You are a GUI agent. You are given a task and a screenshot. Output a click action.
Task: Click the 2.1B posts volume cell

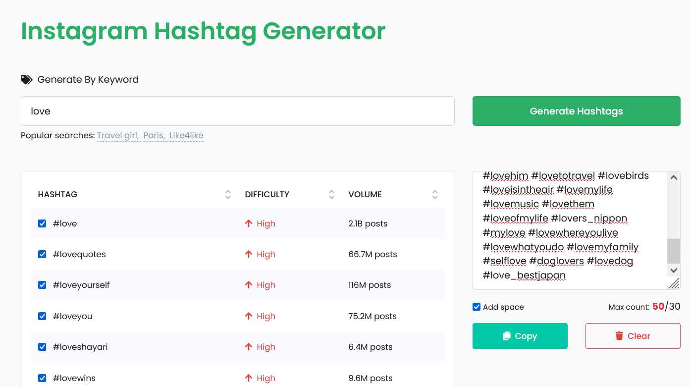click(368, 223)
